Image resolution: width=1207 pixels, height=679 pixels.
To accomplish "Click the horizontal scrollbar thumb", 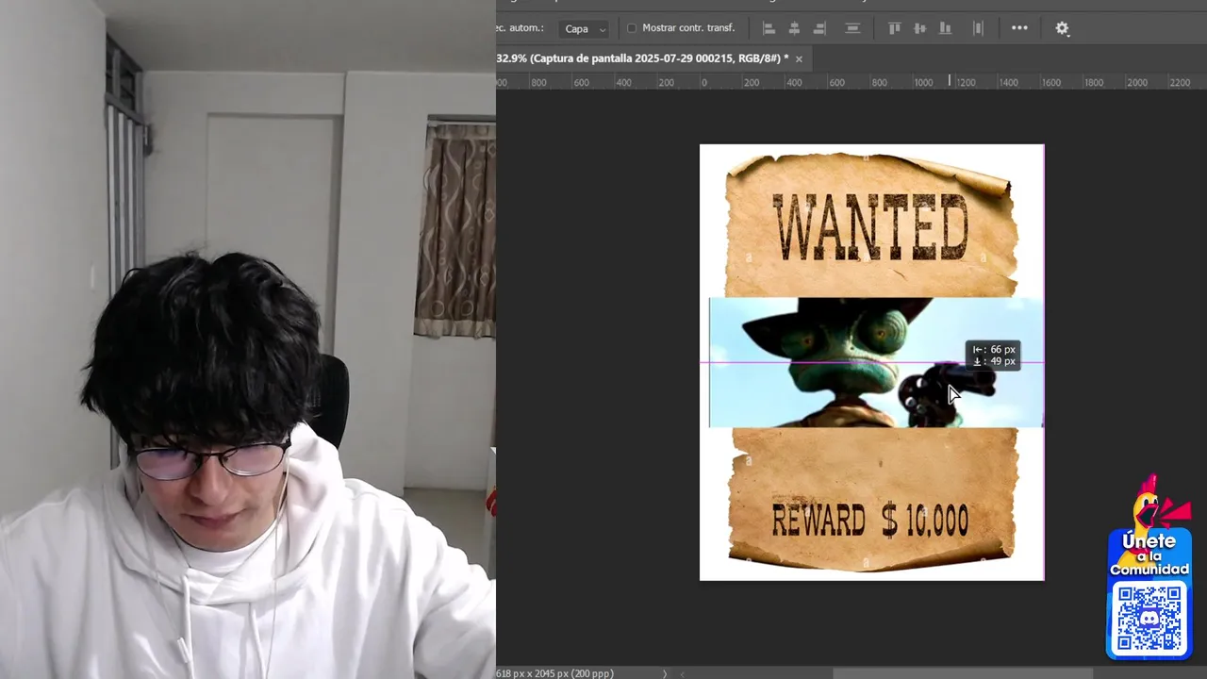I will point(962,673).
